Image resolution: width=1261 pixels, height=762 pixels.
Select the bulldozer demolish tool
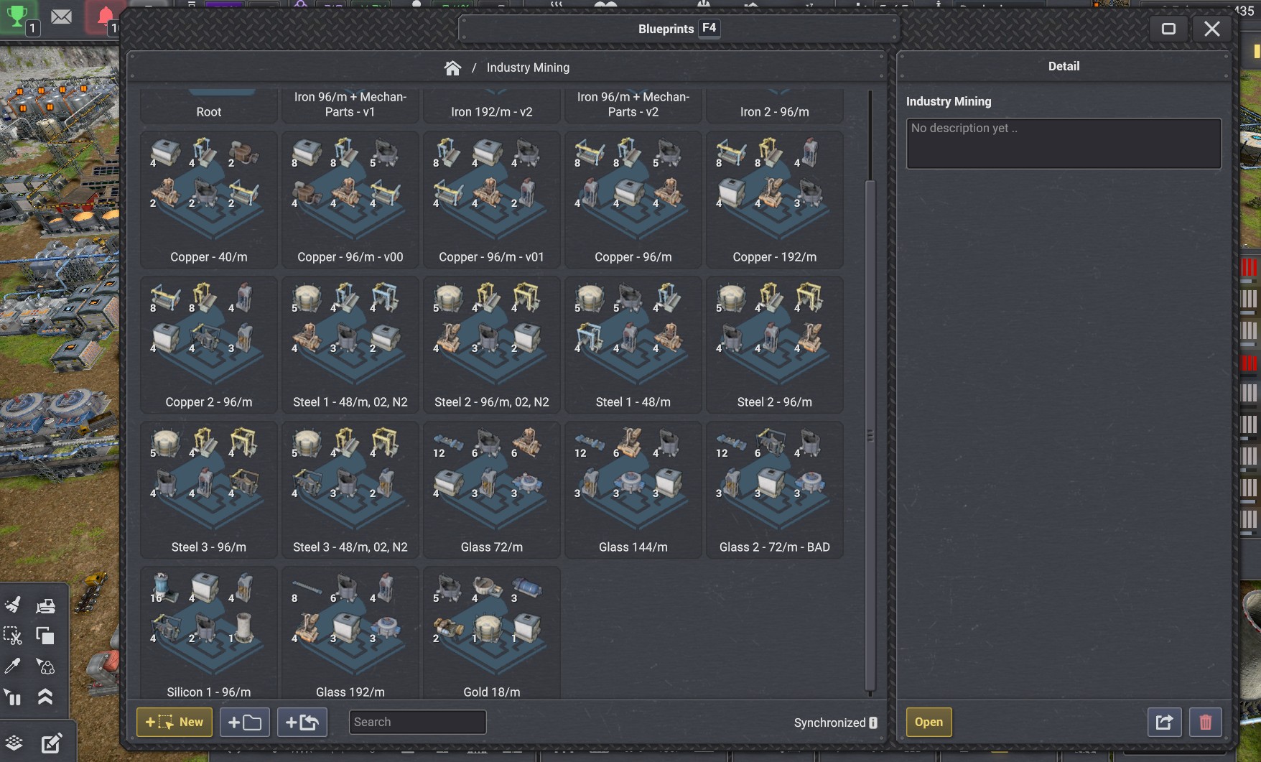45,605
